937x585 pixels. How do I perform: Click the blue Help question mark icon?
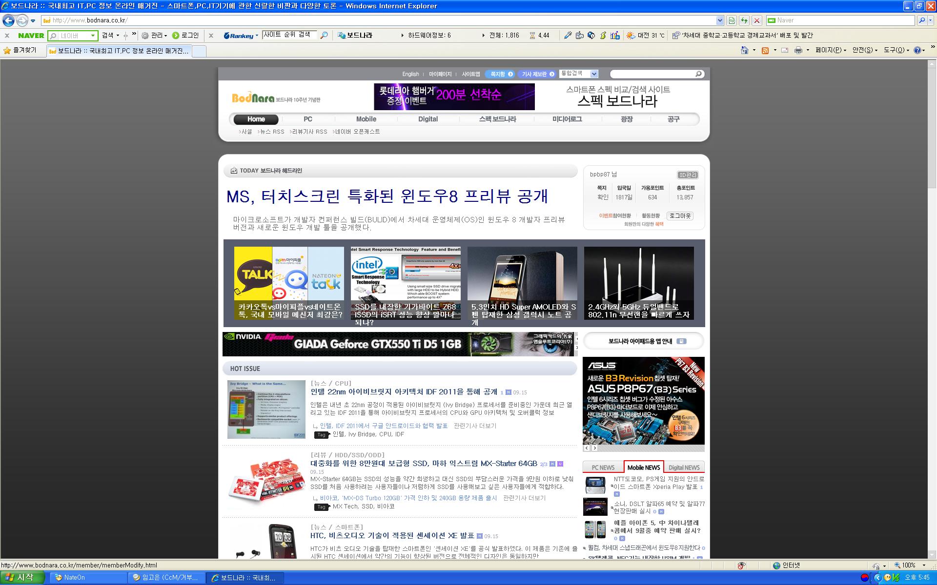coord(917,50)
